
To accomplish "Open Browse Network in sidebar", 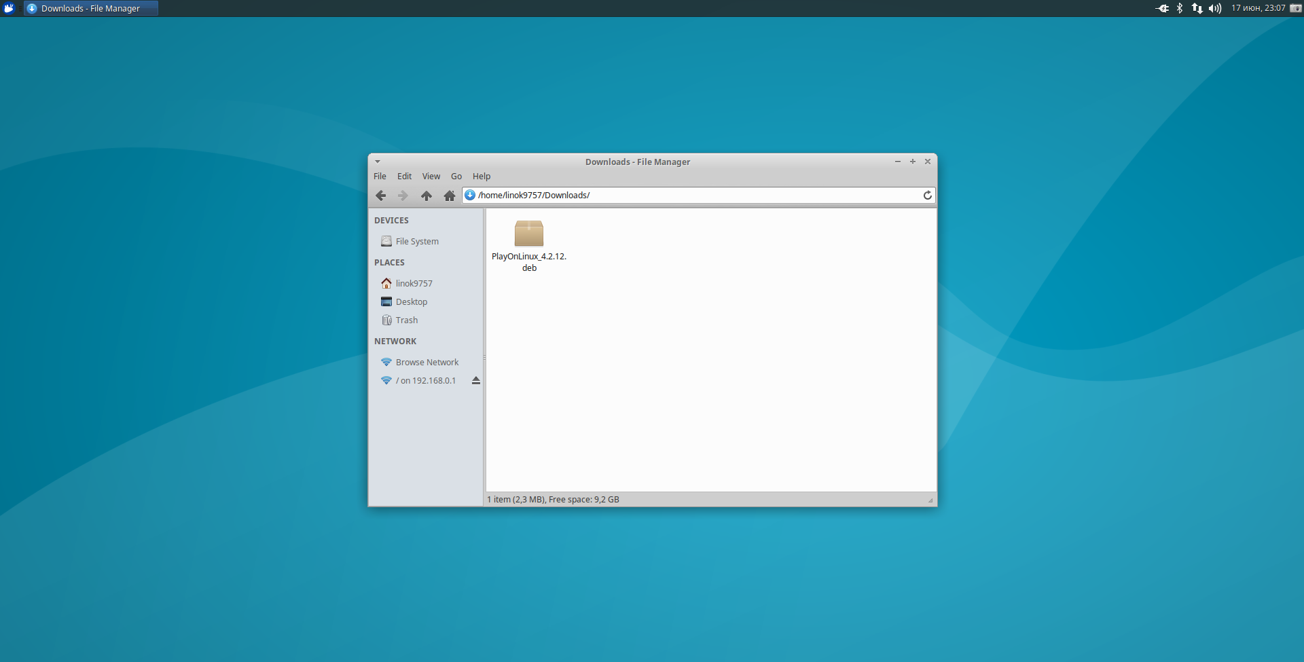I will 426,362.
